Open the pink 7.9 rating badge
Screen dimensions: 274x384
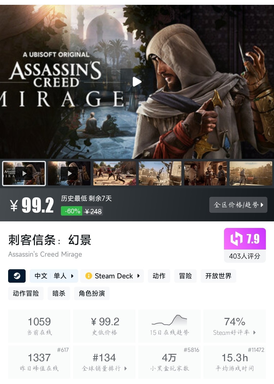pyautogui.click(x=245, y=239)
